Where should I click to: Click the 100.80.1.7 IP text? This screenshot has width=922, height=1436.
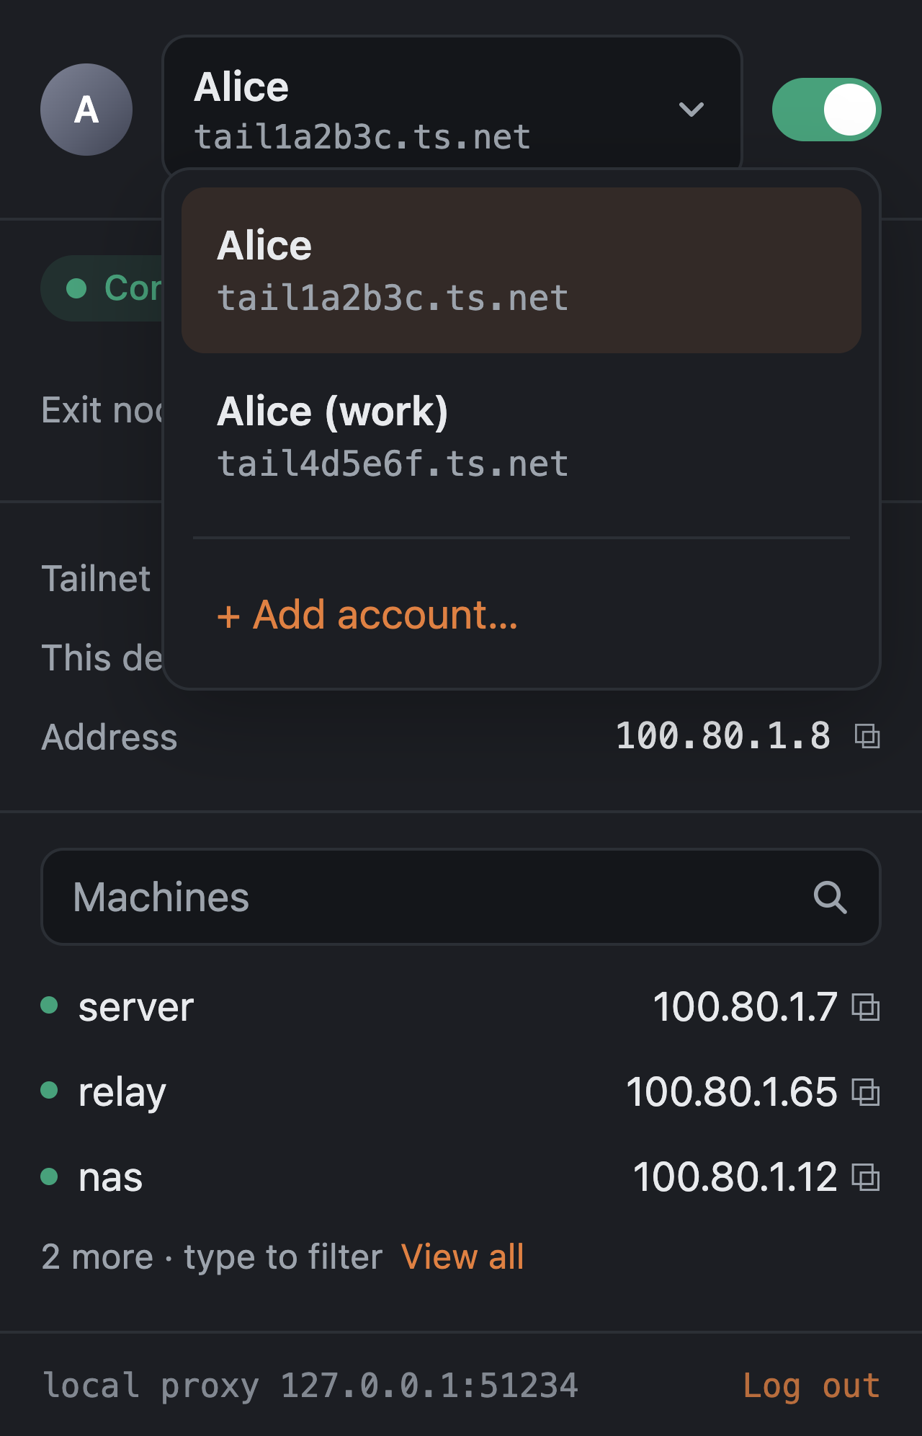746,1007
